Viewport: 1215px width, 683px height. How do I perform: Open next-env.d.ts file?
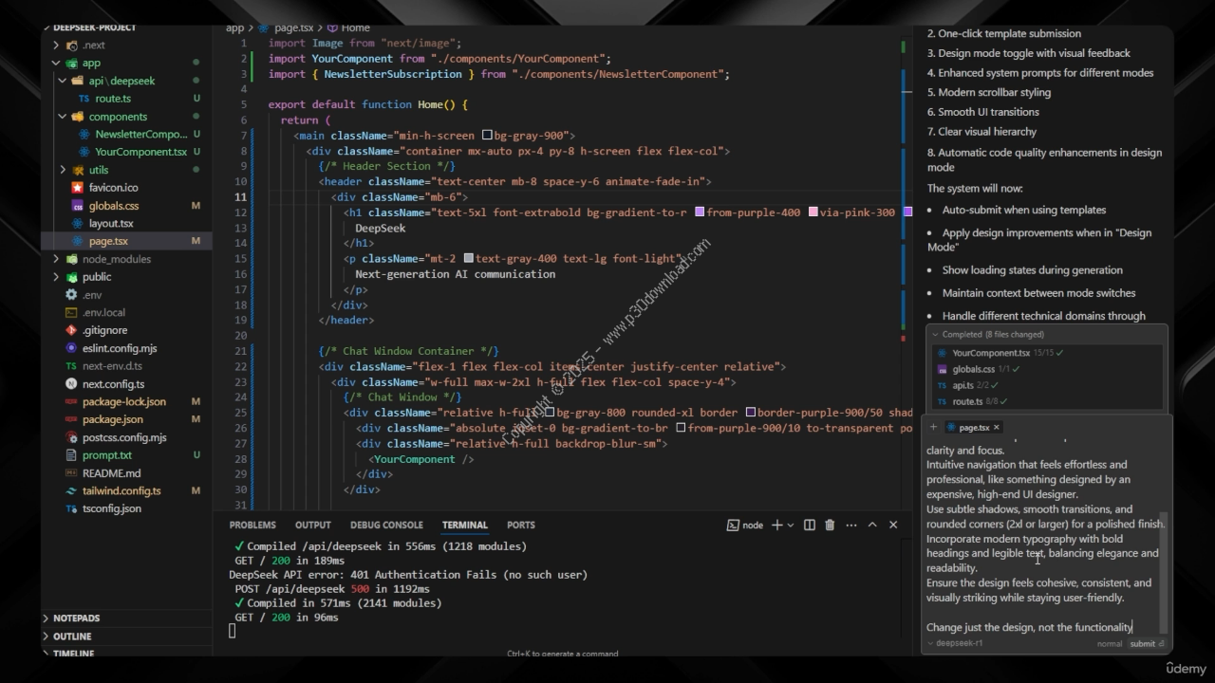click(112, 366)
